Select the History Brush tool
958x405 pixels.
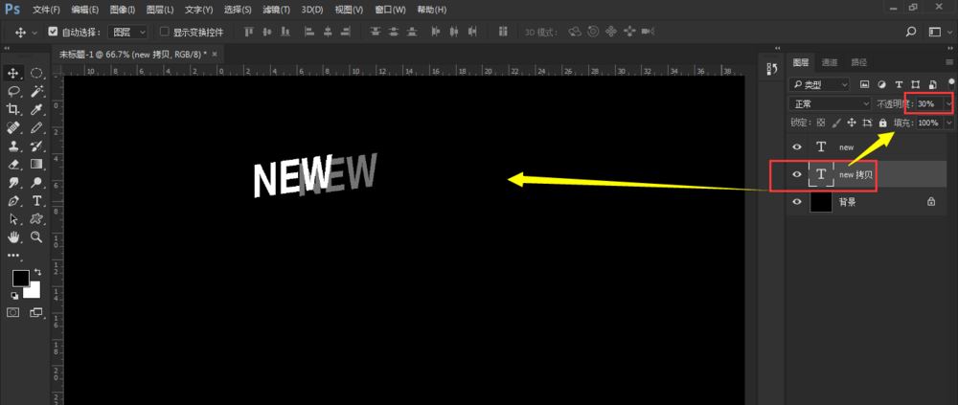coord(36,146)
